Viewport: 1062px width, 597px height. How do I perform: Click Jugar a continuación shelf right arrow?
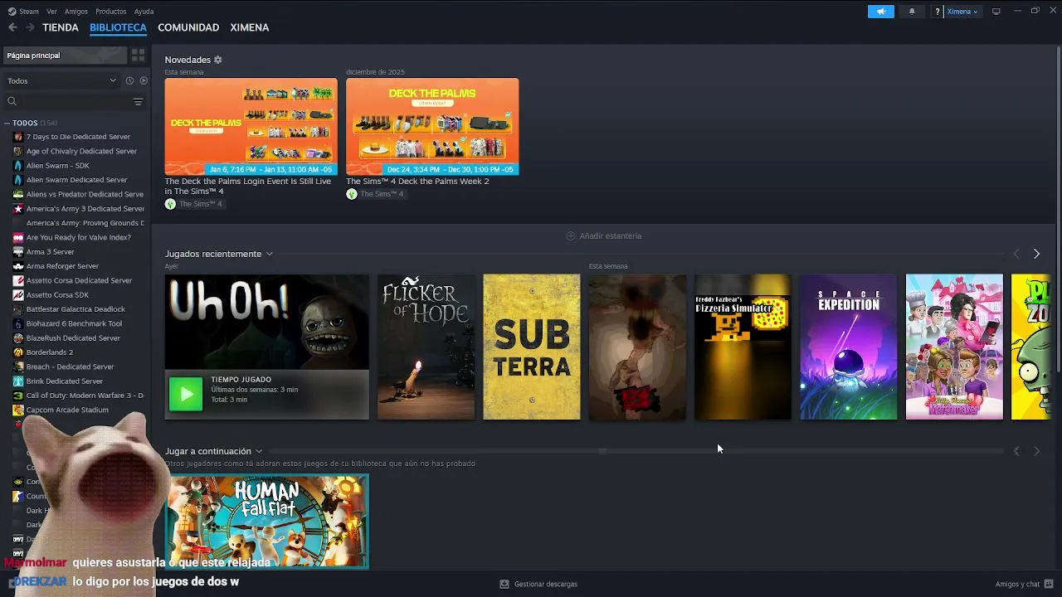(1036, 451)
